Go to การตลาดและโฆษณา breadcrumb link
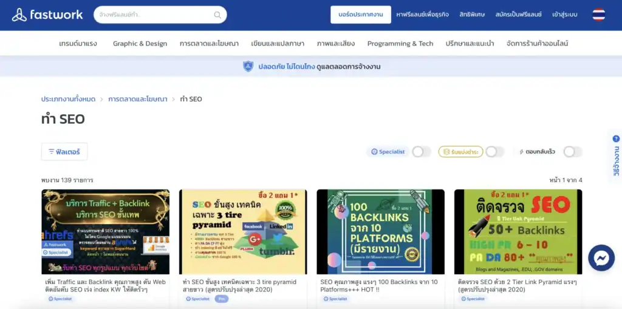Image resolution: width=622 pixels, height=309 pixels. 138,99
